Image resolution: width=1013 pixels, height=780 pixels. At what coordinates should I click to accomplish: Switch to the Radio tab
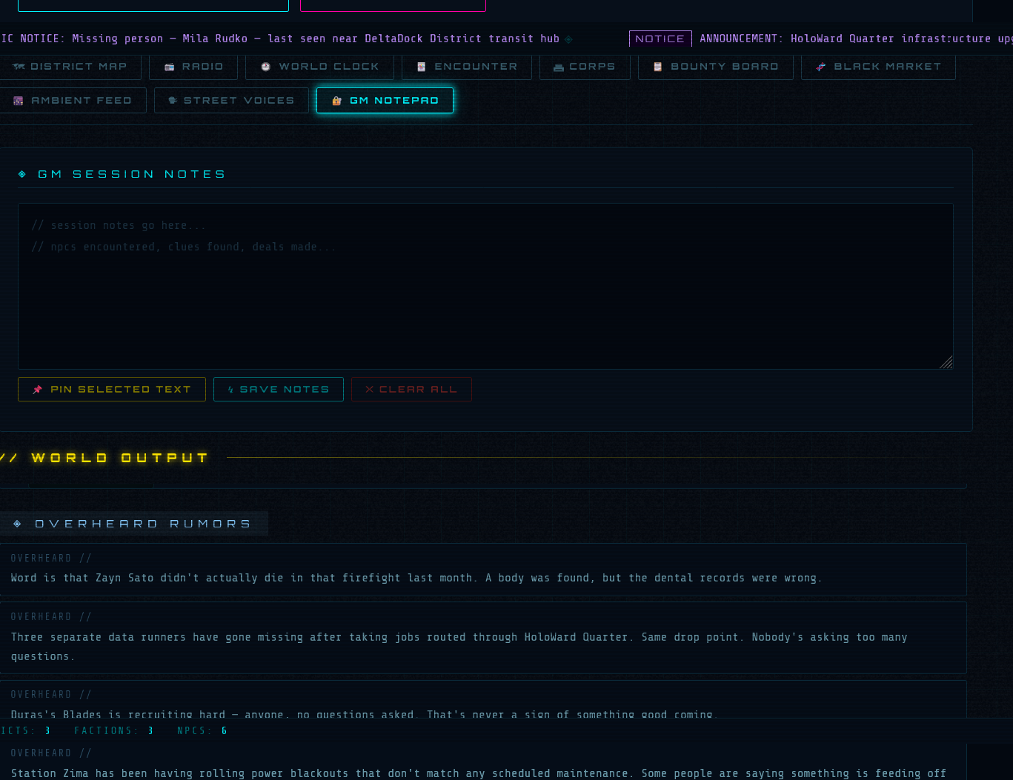(x=193, y=67)
